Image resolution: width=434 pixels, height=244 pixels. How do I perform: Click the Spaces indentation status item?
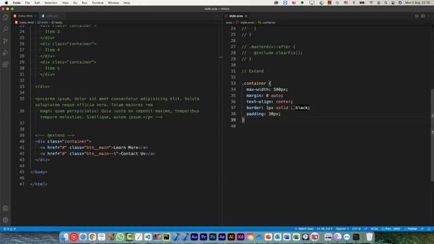click(x=342, y=229)
